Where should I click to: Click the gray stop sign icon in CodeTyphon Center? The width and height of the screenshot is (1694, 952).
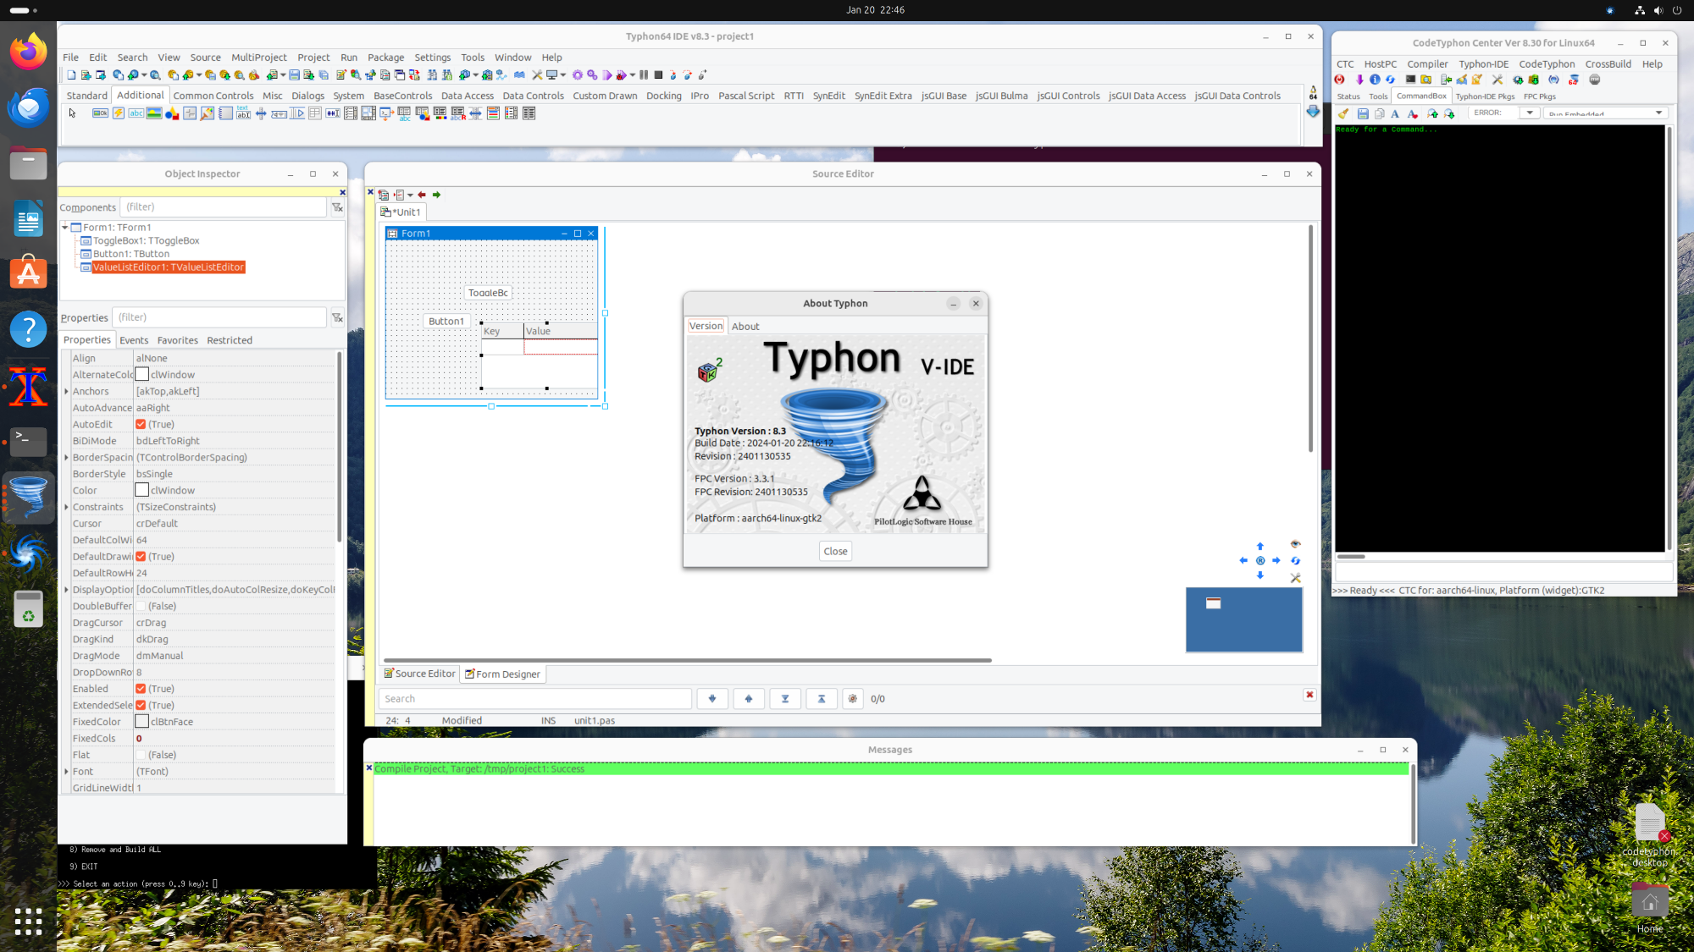pyautogui.click(x=1595, y=80)
